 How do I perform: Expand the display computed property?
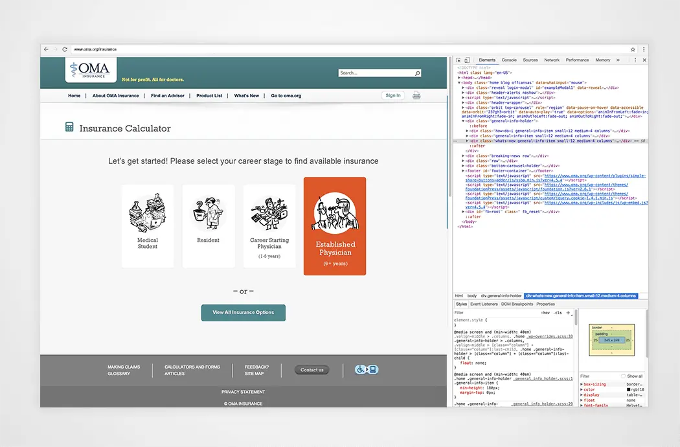pos(582,395)
